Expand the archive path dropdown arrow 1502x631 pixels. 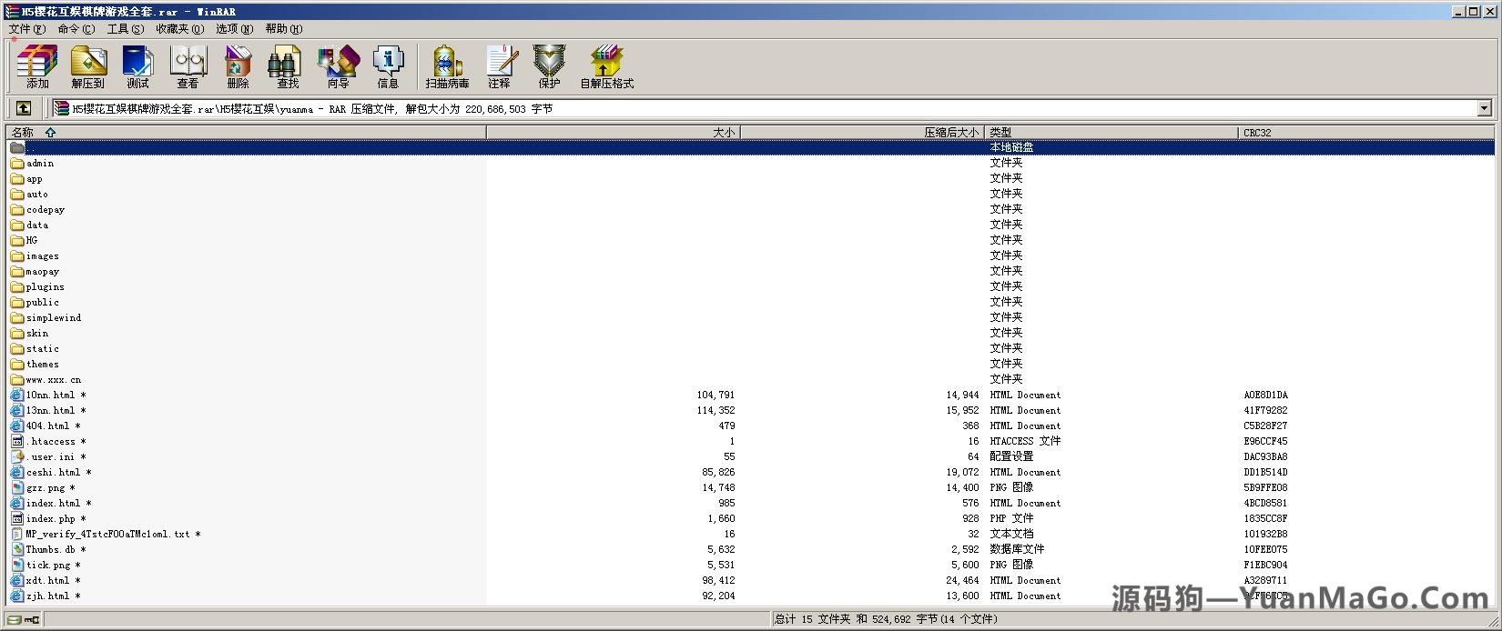1484,108
